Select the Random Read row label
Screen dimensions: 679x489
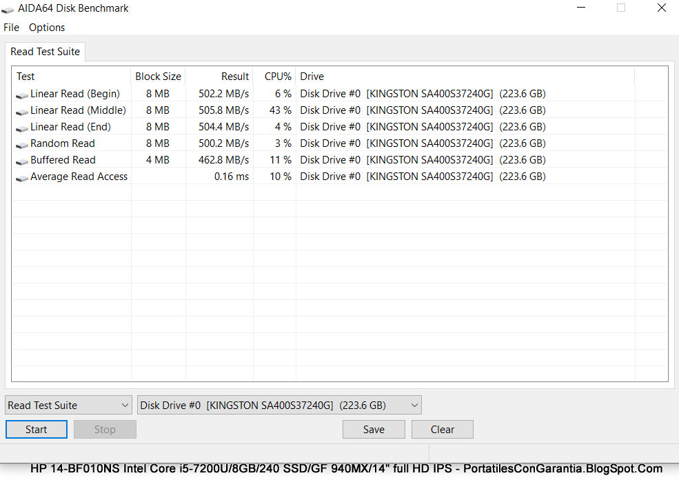tap(62, 143)
